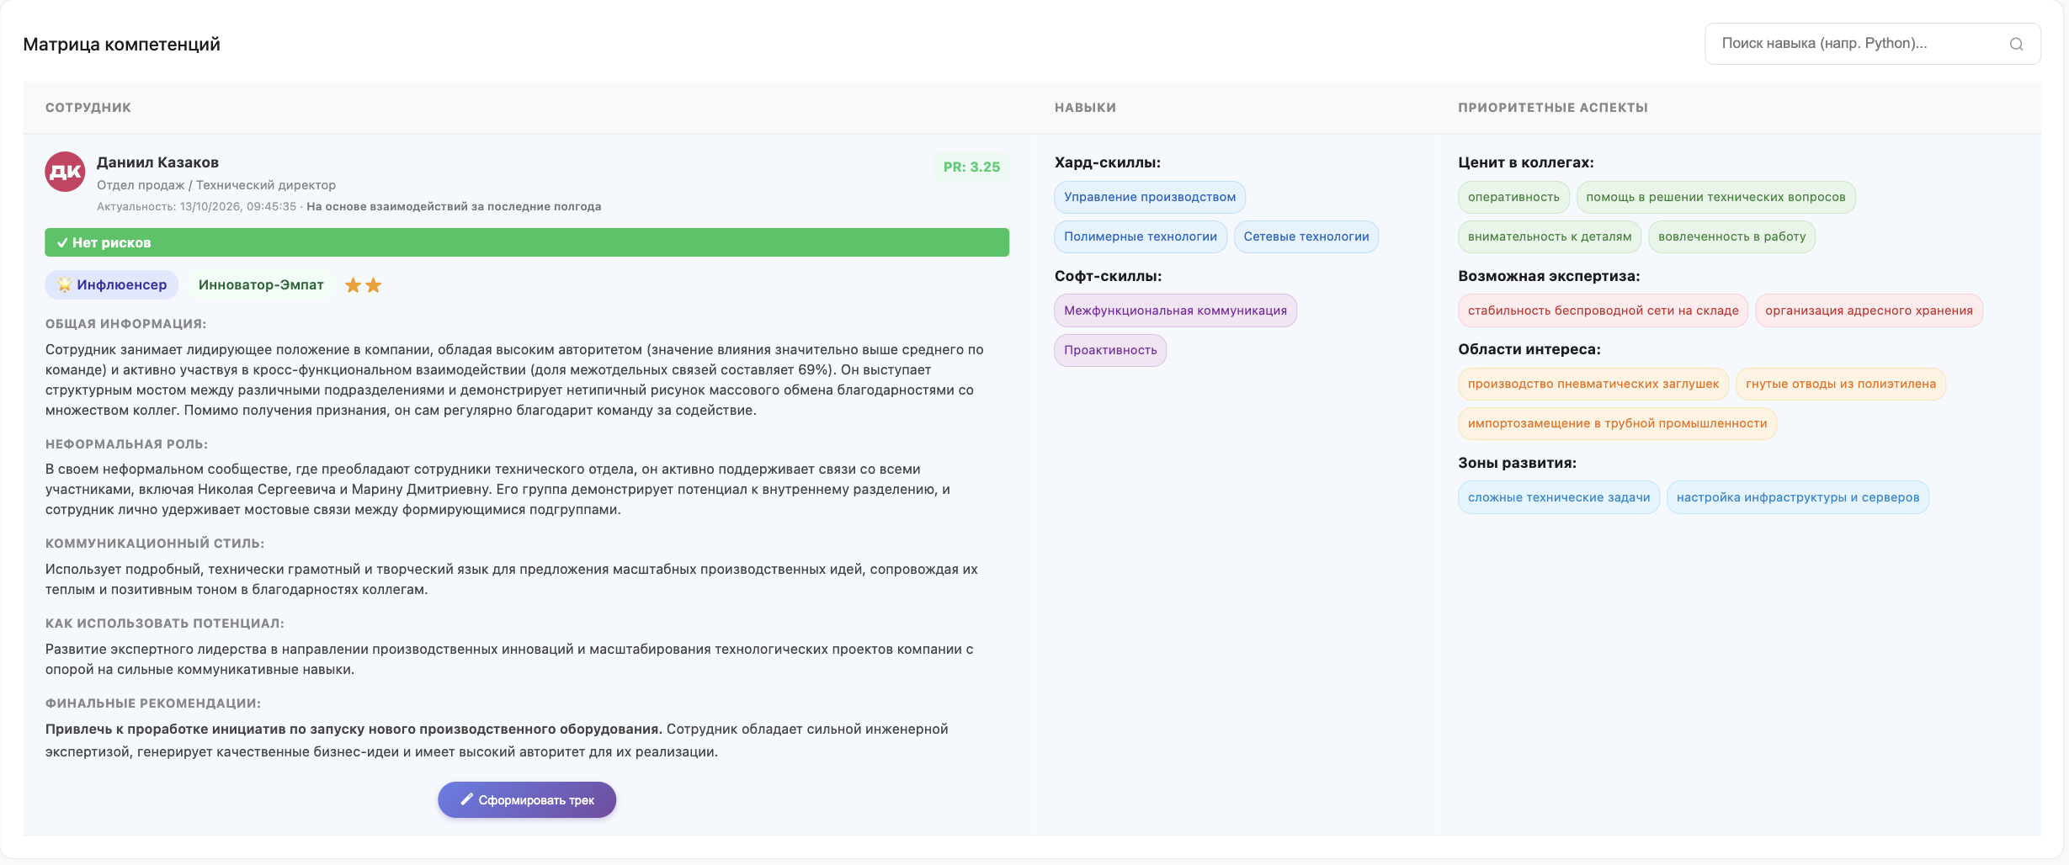Select производство пневматических заглушек tag

(1593, 384)
